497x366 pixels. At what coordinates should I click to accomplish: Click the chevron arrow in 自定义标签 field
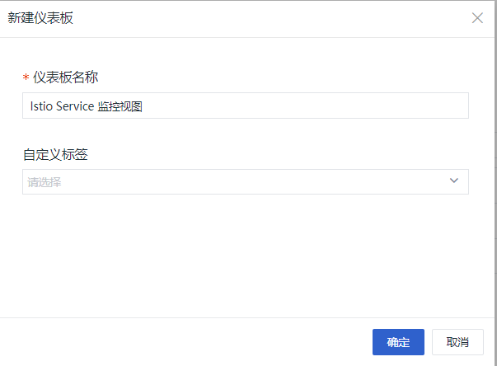[x=454, y=181]
